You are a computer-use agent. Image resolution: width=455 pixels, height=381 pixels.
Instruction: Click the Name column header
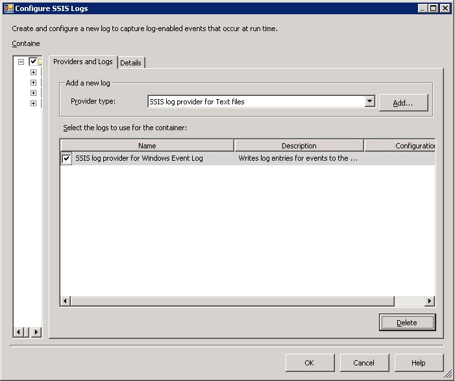coord(147,146)
